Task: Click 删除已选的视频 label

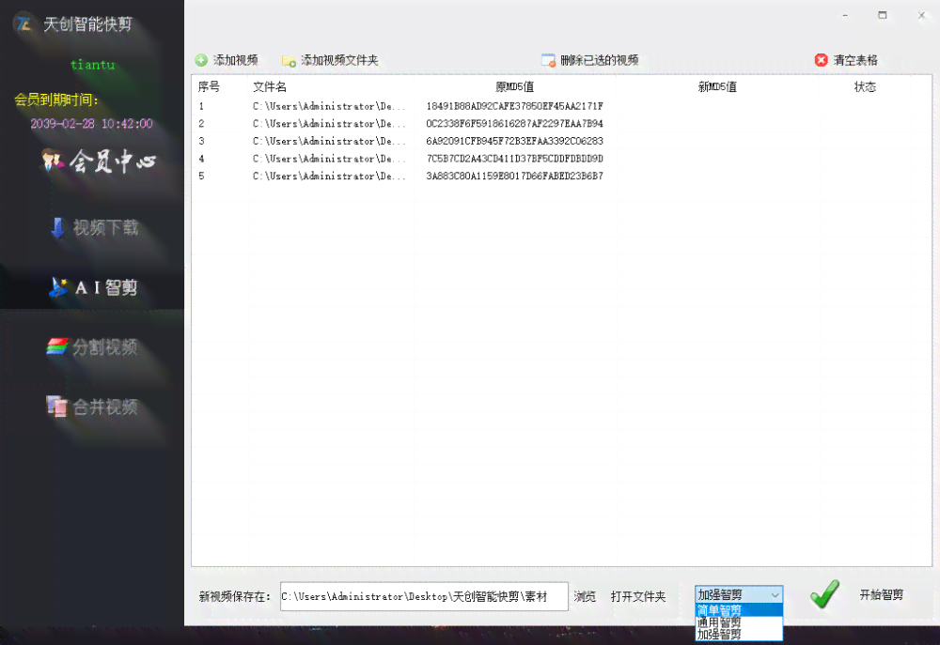Action: tap(600, 60)
